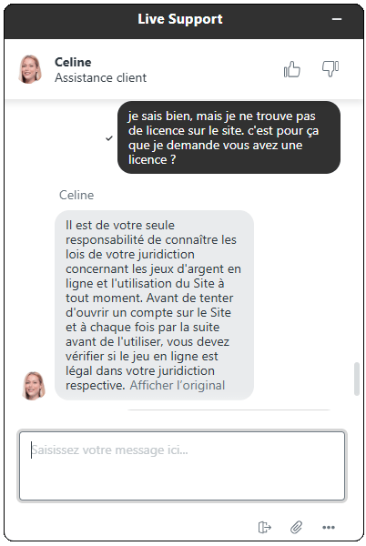Select Celine's reply about juridiction laws
Viewport: 366px width, 546px height.
coord(154,305)
